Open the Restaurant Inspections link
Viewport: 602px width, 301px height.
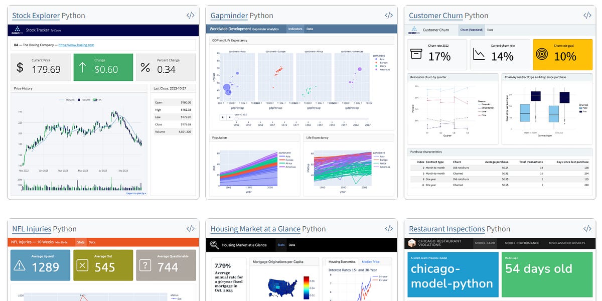pos(447,229)
